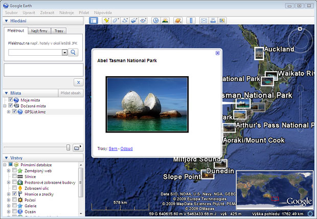Enable the Počasí layer checkbox
This screenshot has width=317, height=219.
click(x=14, y=200)
